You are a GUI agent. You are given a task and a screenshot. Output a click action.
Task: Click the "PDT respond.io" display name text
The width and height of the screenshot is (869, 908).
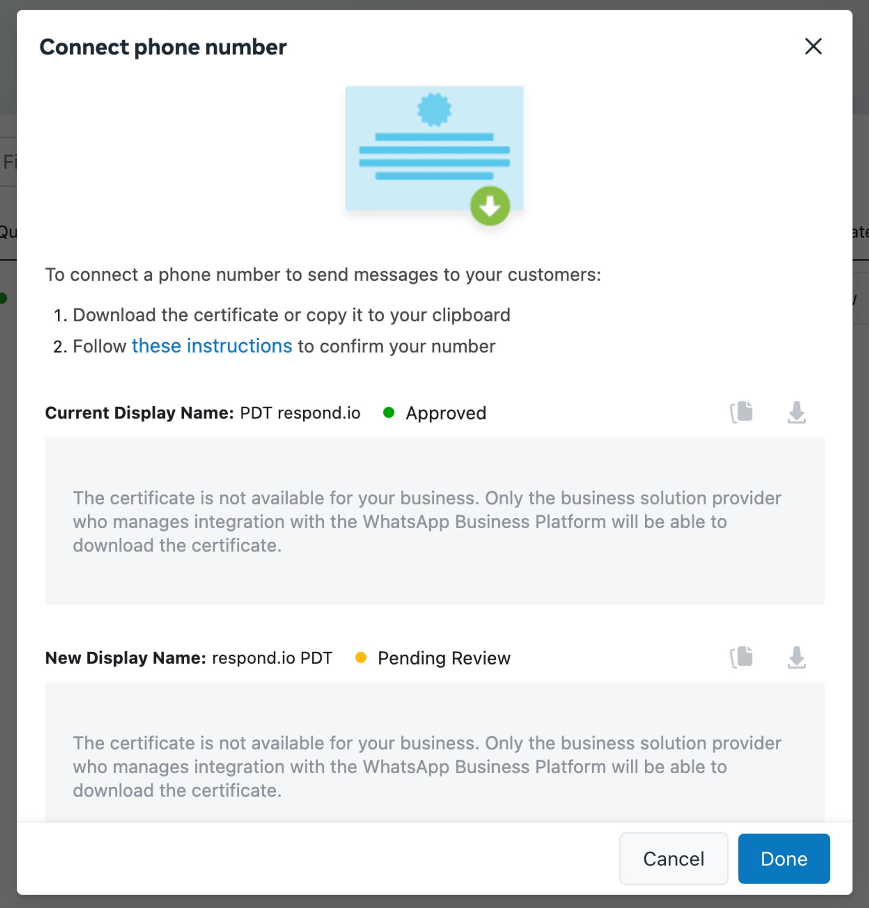300,413
